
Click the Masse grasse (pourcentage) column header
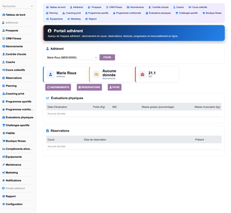(x=158, y=107)
